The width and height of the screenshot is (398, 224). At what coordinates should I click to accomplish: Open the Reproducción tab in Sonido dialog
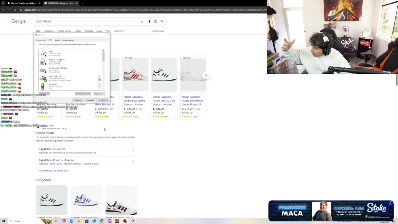[41, 40]
